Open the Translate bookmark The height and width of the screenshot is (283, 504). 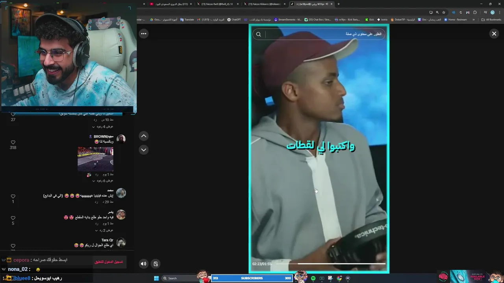(187, 19)
